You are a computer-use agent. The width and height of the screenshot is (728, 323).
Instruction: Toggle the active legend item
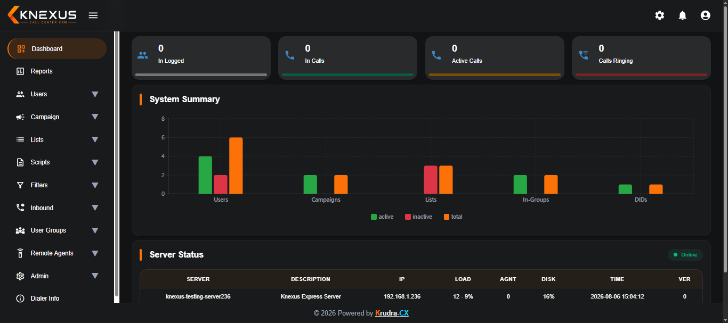(382, 217)
